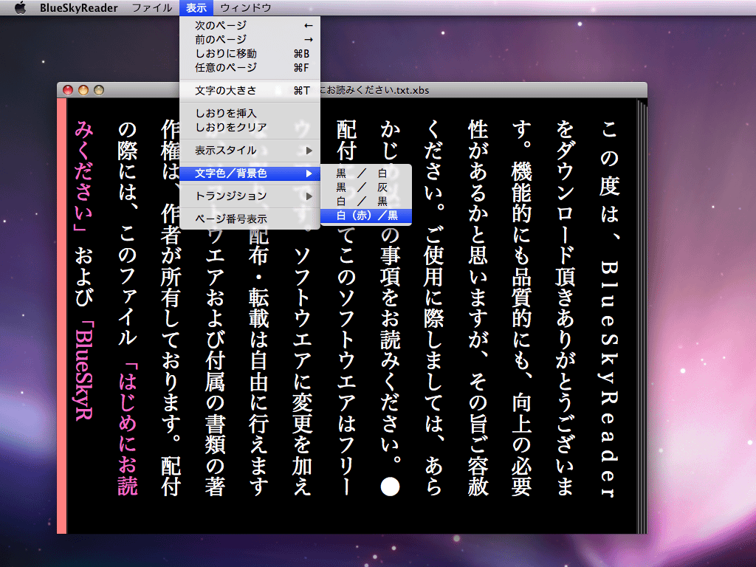Choose しおりを挿入 from menu

coord(250,113)
